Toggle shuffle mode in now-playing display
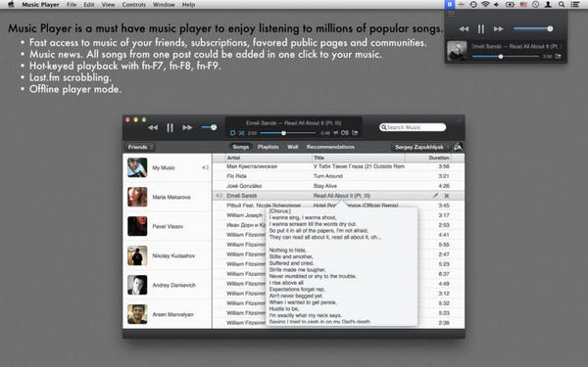Viewport: 588px width, 367px height. [241, 133]
